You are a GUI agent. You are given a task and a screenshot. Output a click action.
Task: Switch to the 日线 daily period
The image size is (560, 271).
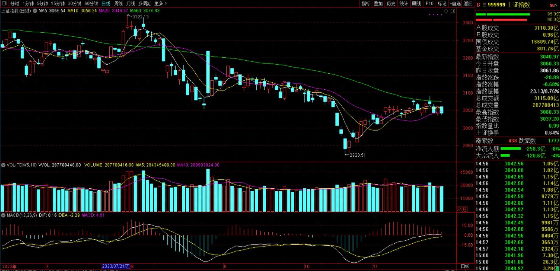(x=106, y=3)
